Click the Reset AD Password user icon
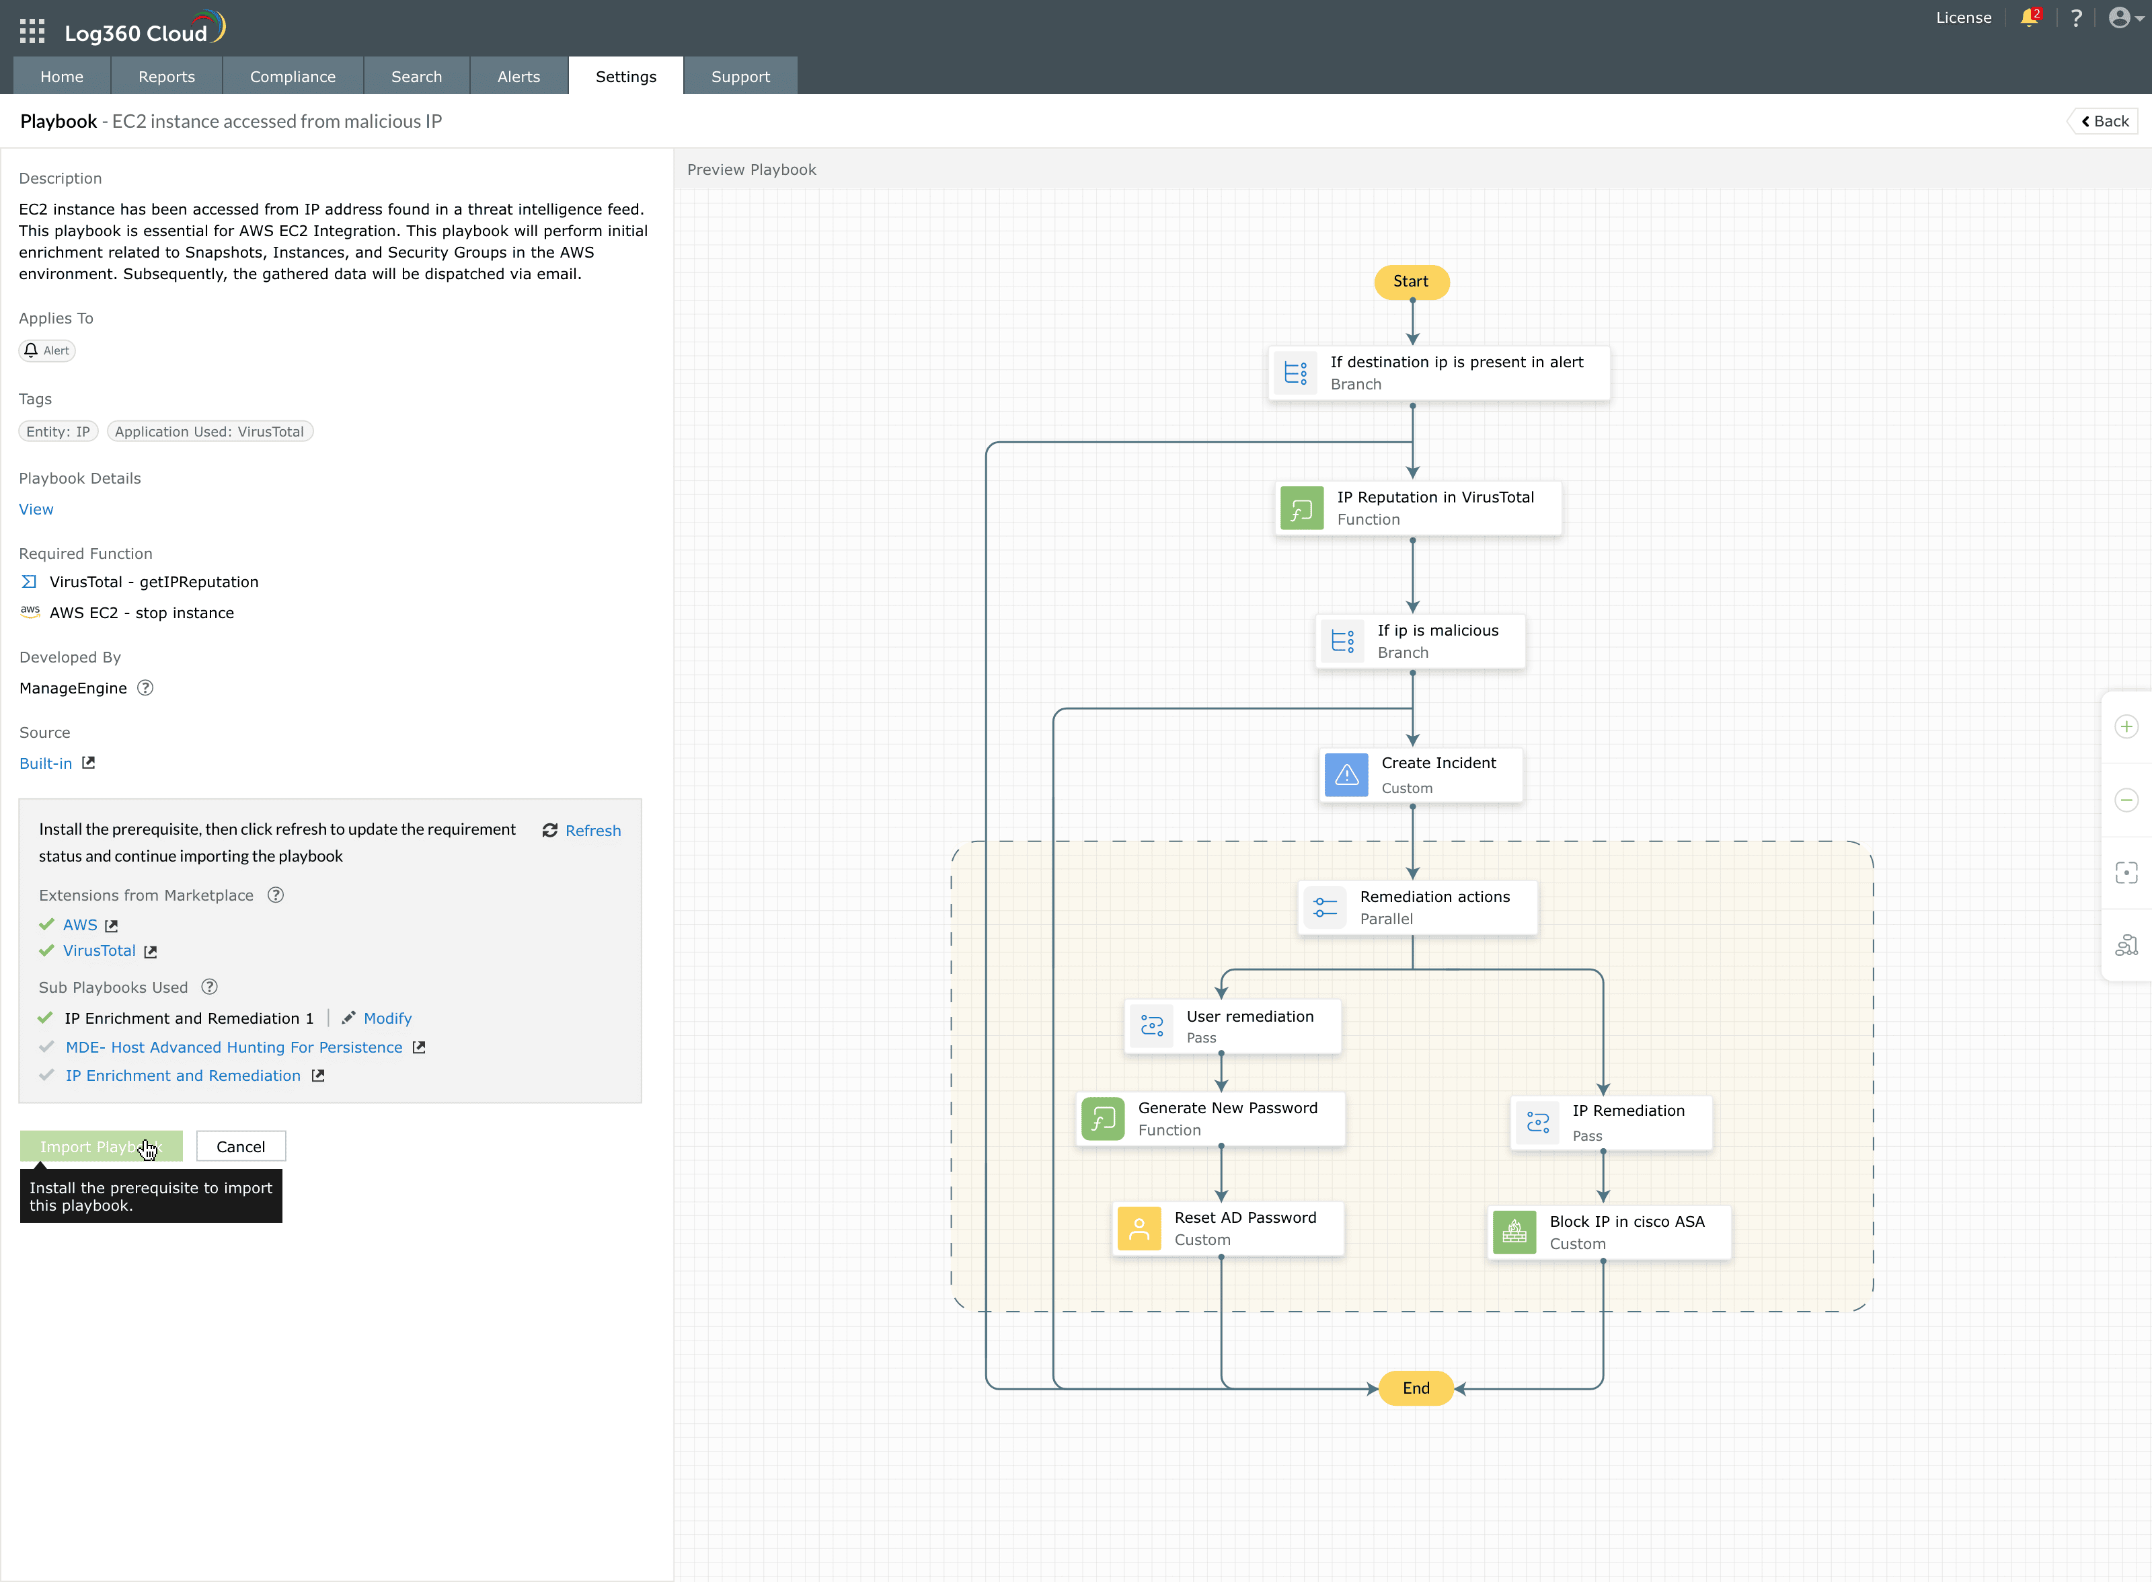 1139,1229
